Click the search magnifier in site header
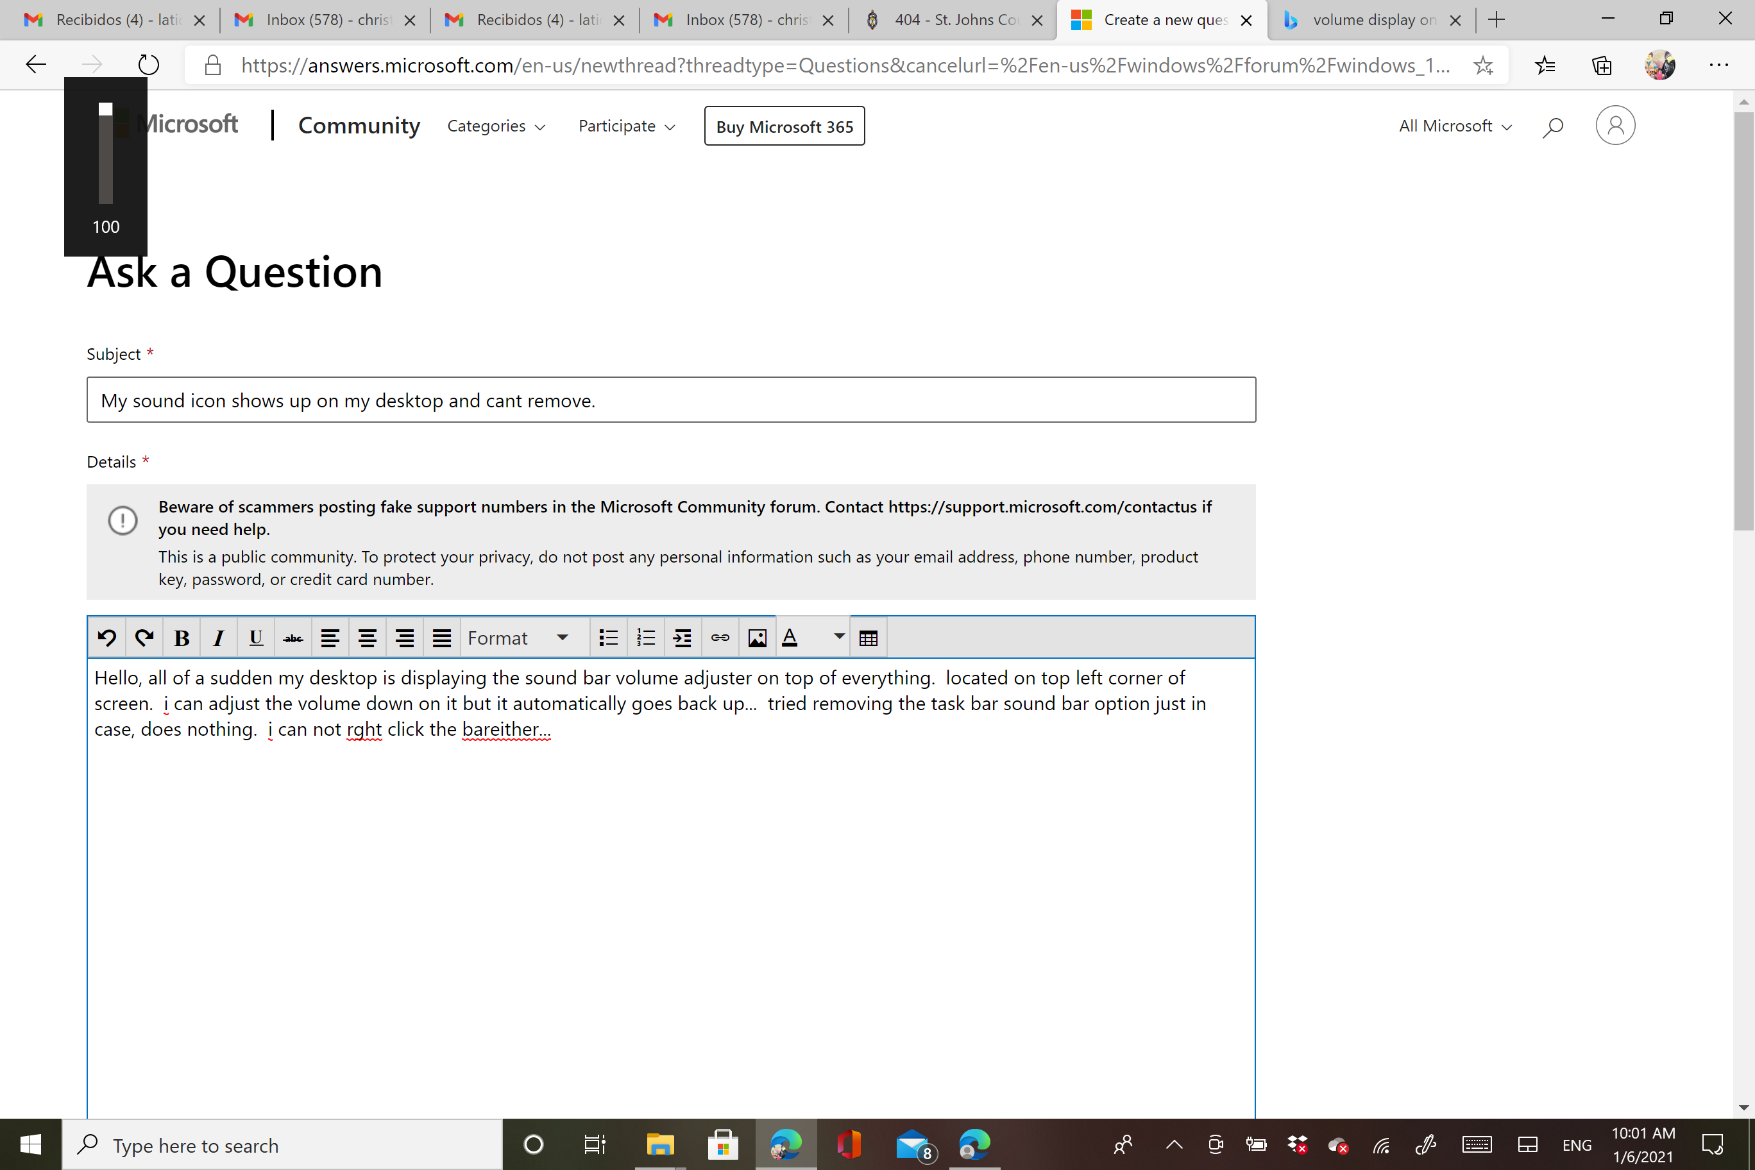 pyautogui.click(x=1553, y=127)
